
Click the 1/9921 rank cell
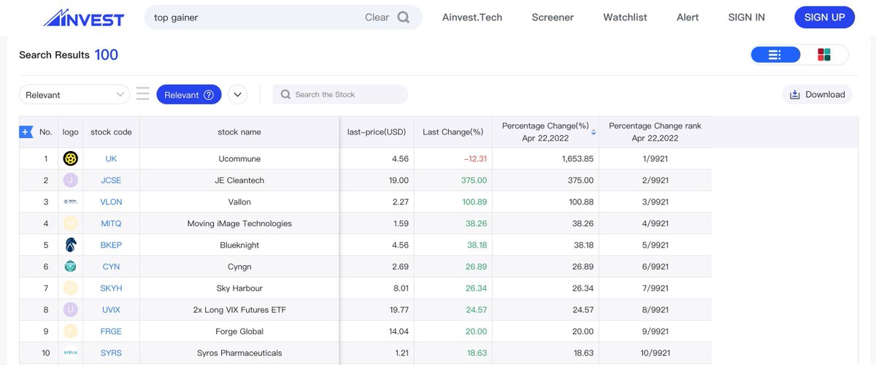(655, 159)
